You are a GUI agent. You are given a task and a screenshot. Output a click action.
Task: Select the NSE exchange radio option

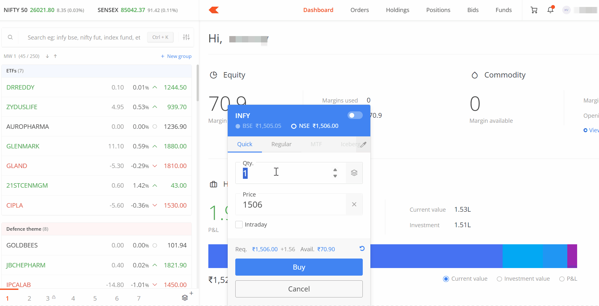click(x=294, y=126)
